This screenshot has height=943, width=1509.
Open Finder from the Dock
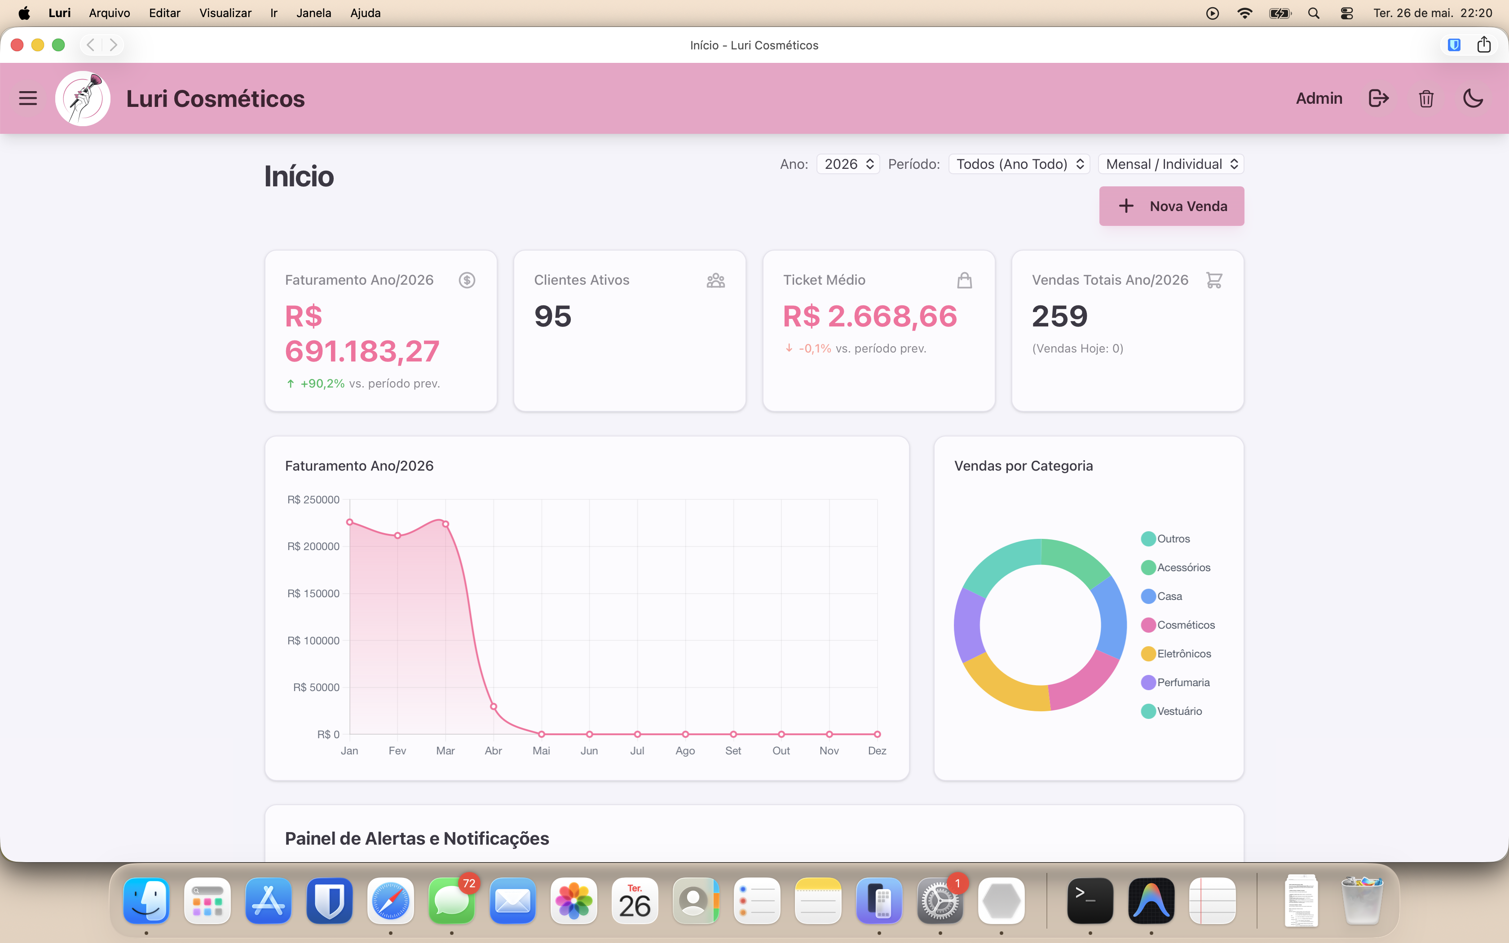click(146, 901)
